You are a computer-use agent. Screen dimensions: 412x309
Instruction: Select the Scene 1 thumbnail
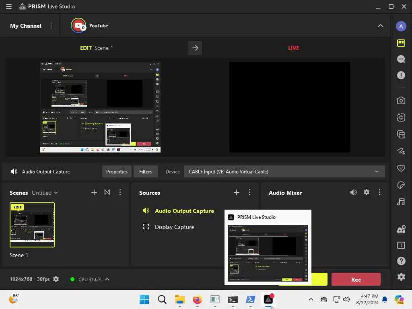32,225
